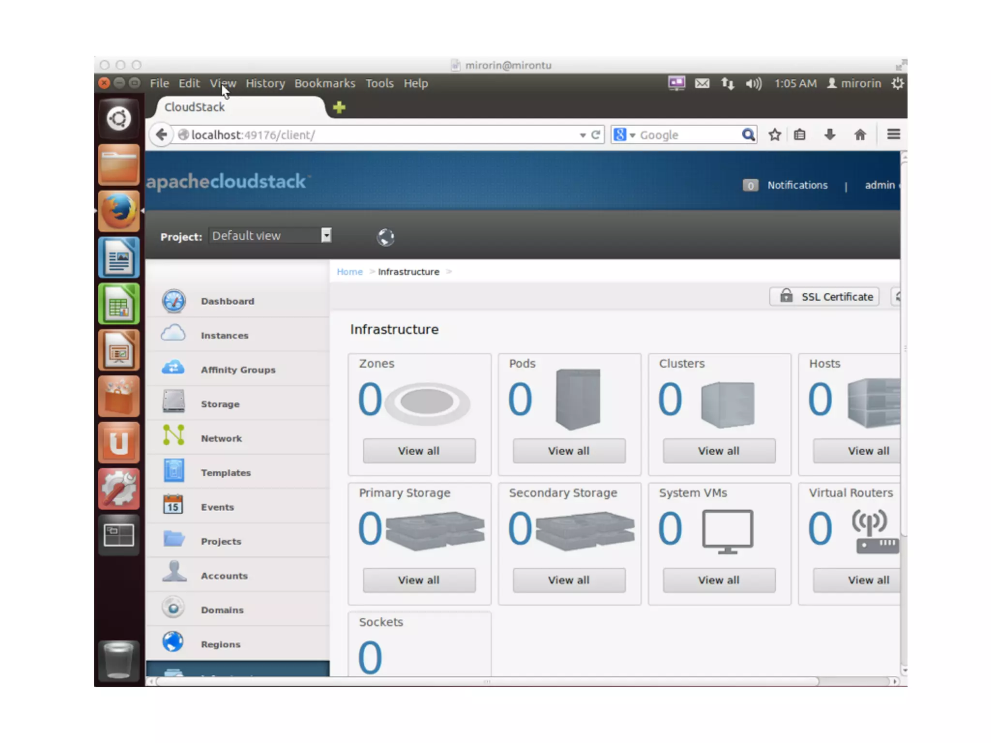The image size is (991, 743).
Task: Open the History menu
Action: tap(265, 83)
